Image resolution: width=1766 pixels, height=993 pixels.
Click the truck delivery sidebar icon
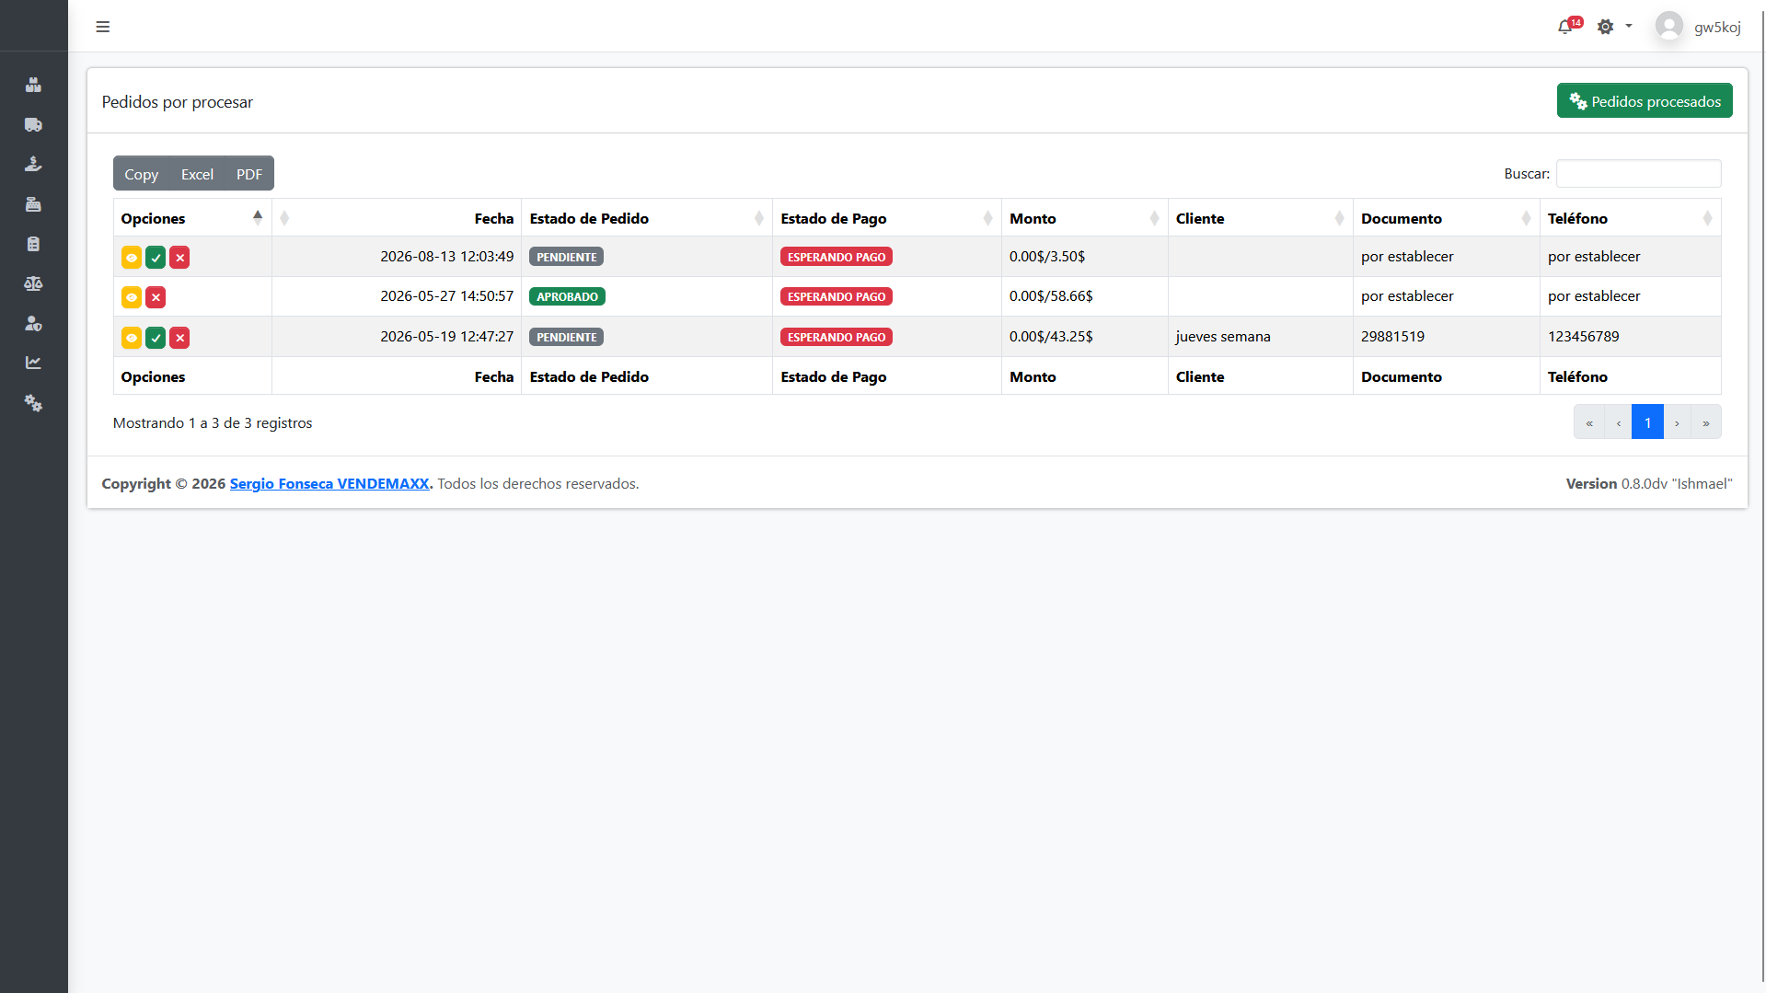[x=33, y=124]
